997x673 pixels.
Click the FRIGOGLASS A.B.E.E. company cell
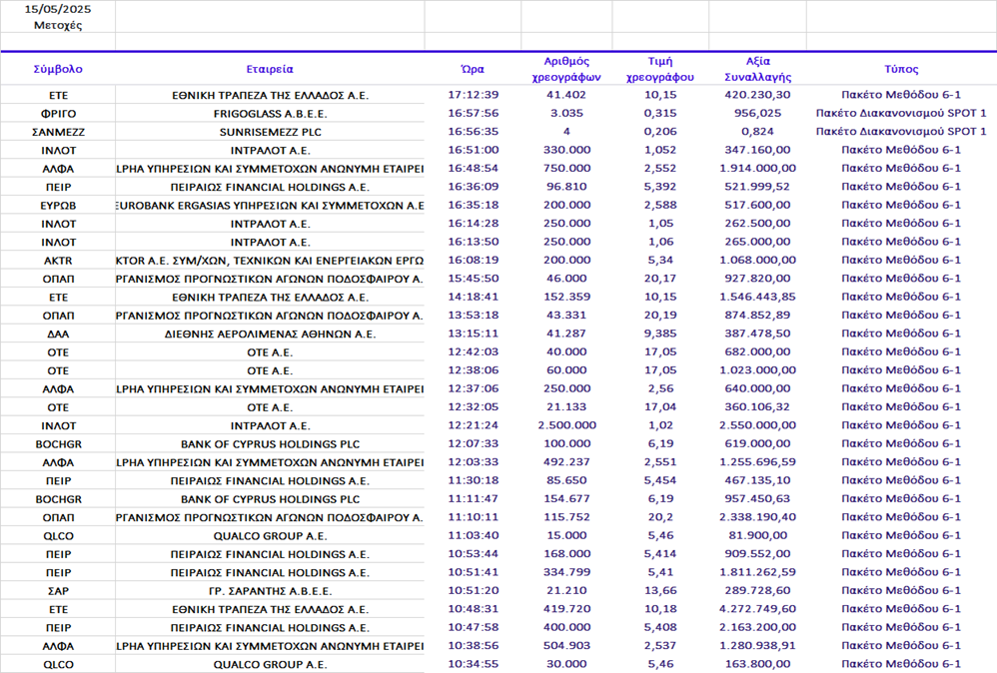point(270,114)
